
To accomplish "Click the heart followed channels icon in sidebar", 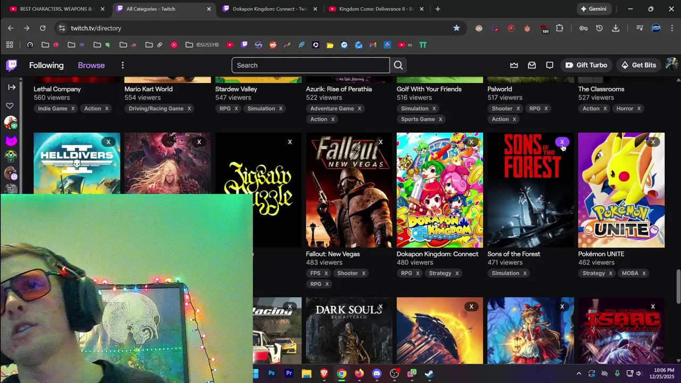I will pos(10,105).
